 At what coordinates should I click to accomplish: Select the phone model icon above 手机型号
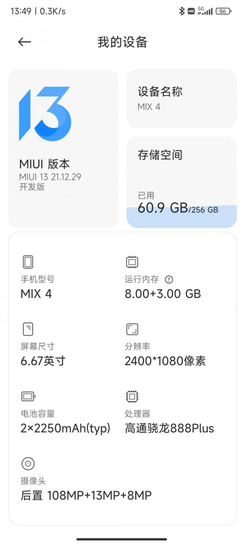point(28,262)
